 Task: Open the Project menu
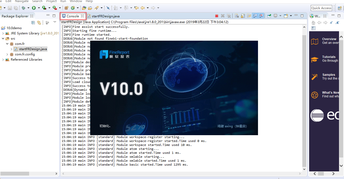(x=51, y=1)
